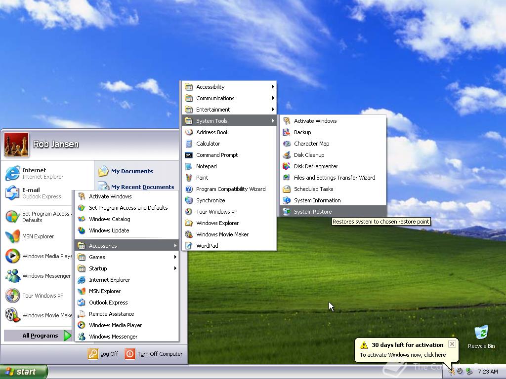Open Windows Explorer icon in Accessories
Image resolution: width=506 pixels, height=379 pixels.
coord(189,223)
